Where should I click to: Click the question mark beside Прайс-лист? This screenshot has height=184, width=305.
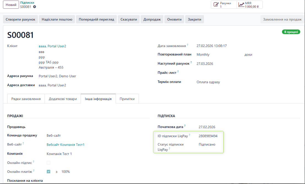point(178,71)
